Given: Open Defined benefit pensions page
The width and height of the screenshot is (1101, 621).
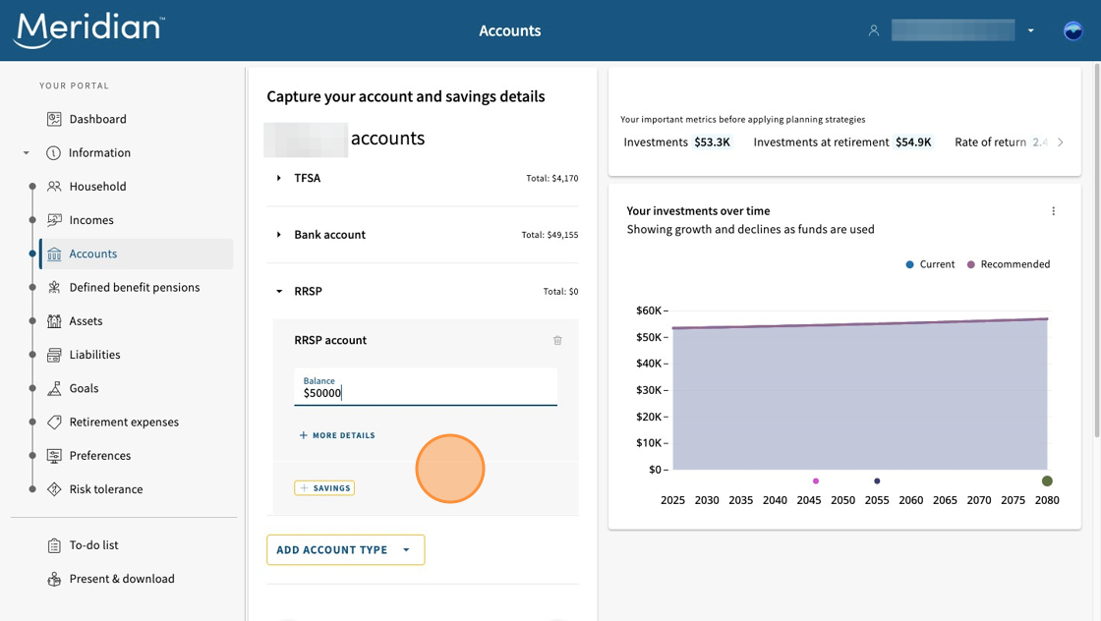Looking at the screenshot, I should click(x=135, y=288).
